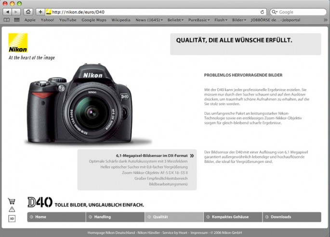Click 'TOLLE BILDER, UNGLAUBLICH EINFACH.' slogan
Viewport: 330px width, 237px height.
(x=99, y=205)
